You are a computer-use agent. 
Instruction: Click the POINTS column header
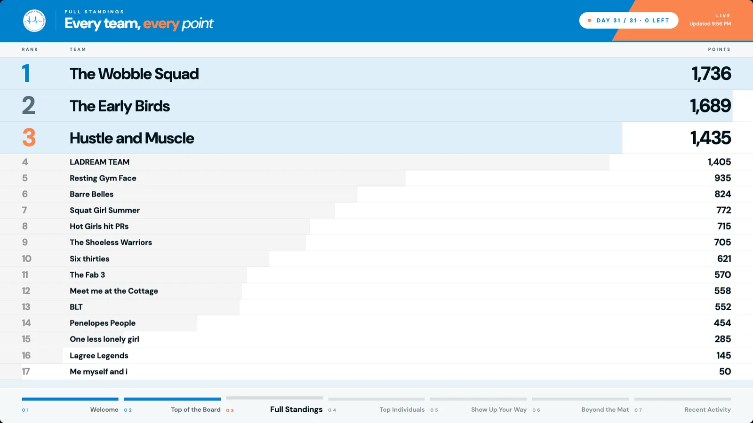pyautogui.click(x=720, y=49)
